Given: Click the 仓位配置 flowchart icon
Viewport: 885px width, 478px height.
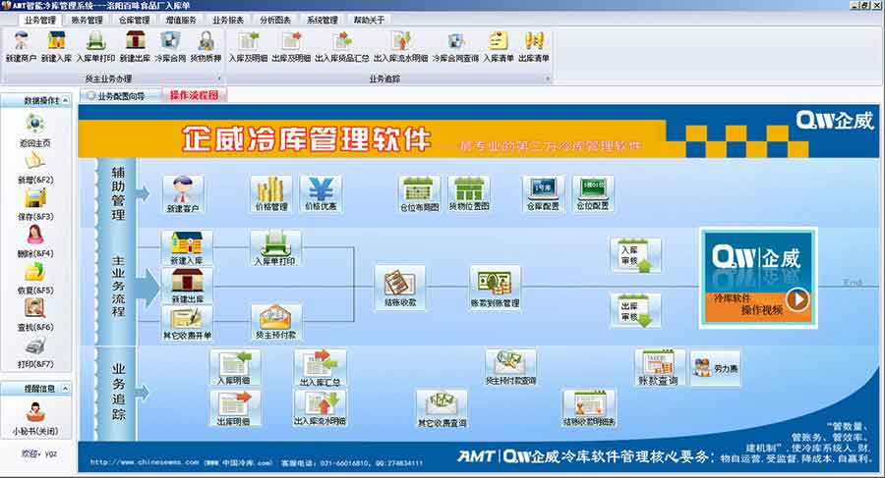Looking at the screenshot, I should (x=593, y=193).
